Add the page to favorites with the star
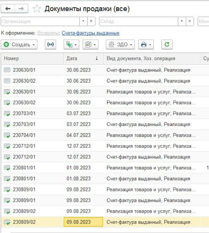Viewport: 209px width, 233px height. [x=37, y=9]
